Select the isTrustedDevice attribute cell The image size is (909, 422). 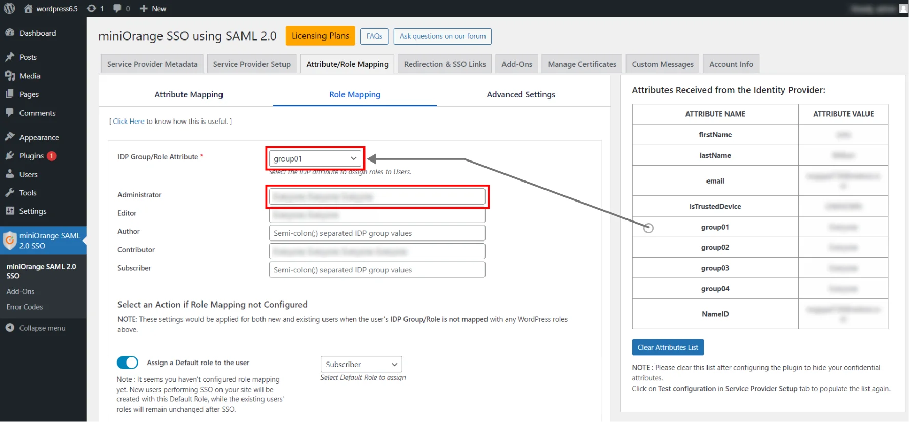coord(715,206)
